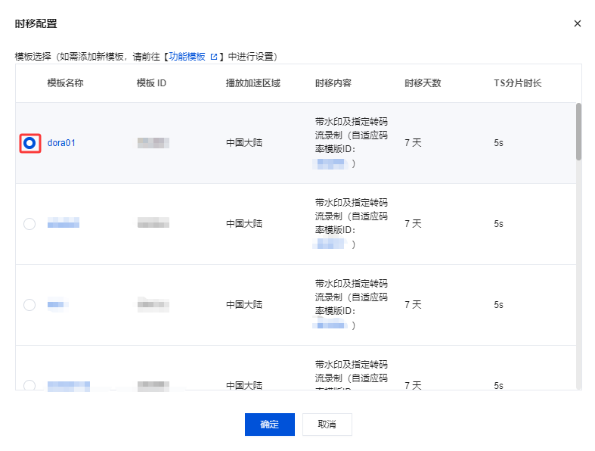Click the 播放加速区域 column header
The image size is (595, 451).
click(x=253, y=83)
